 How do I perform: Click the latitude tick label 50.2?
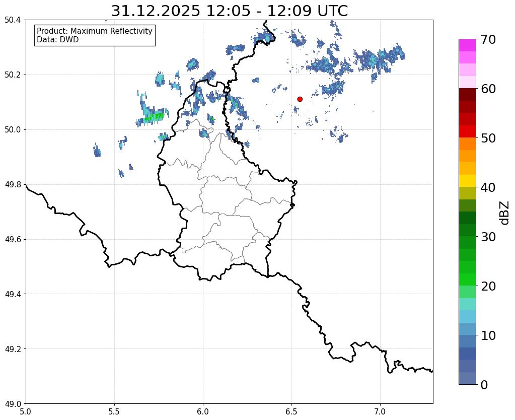pos(13,75)
